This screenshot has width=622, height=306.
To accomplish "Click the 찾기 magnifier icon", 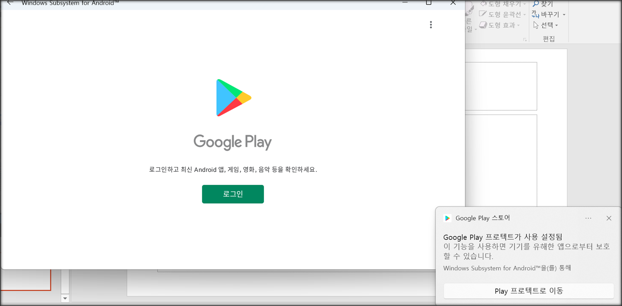I will (x=536, y=4).
